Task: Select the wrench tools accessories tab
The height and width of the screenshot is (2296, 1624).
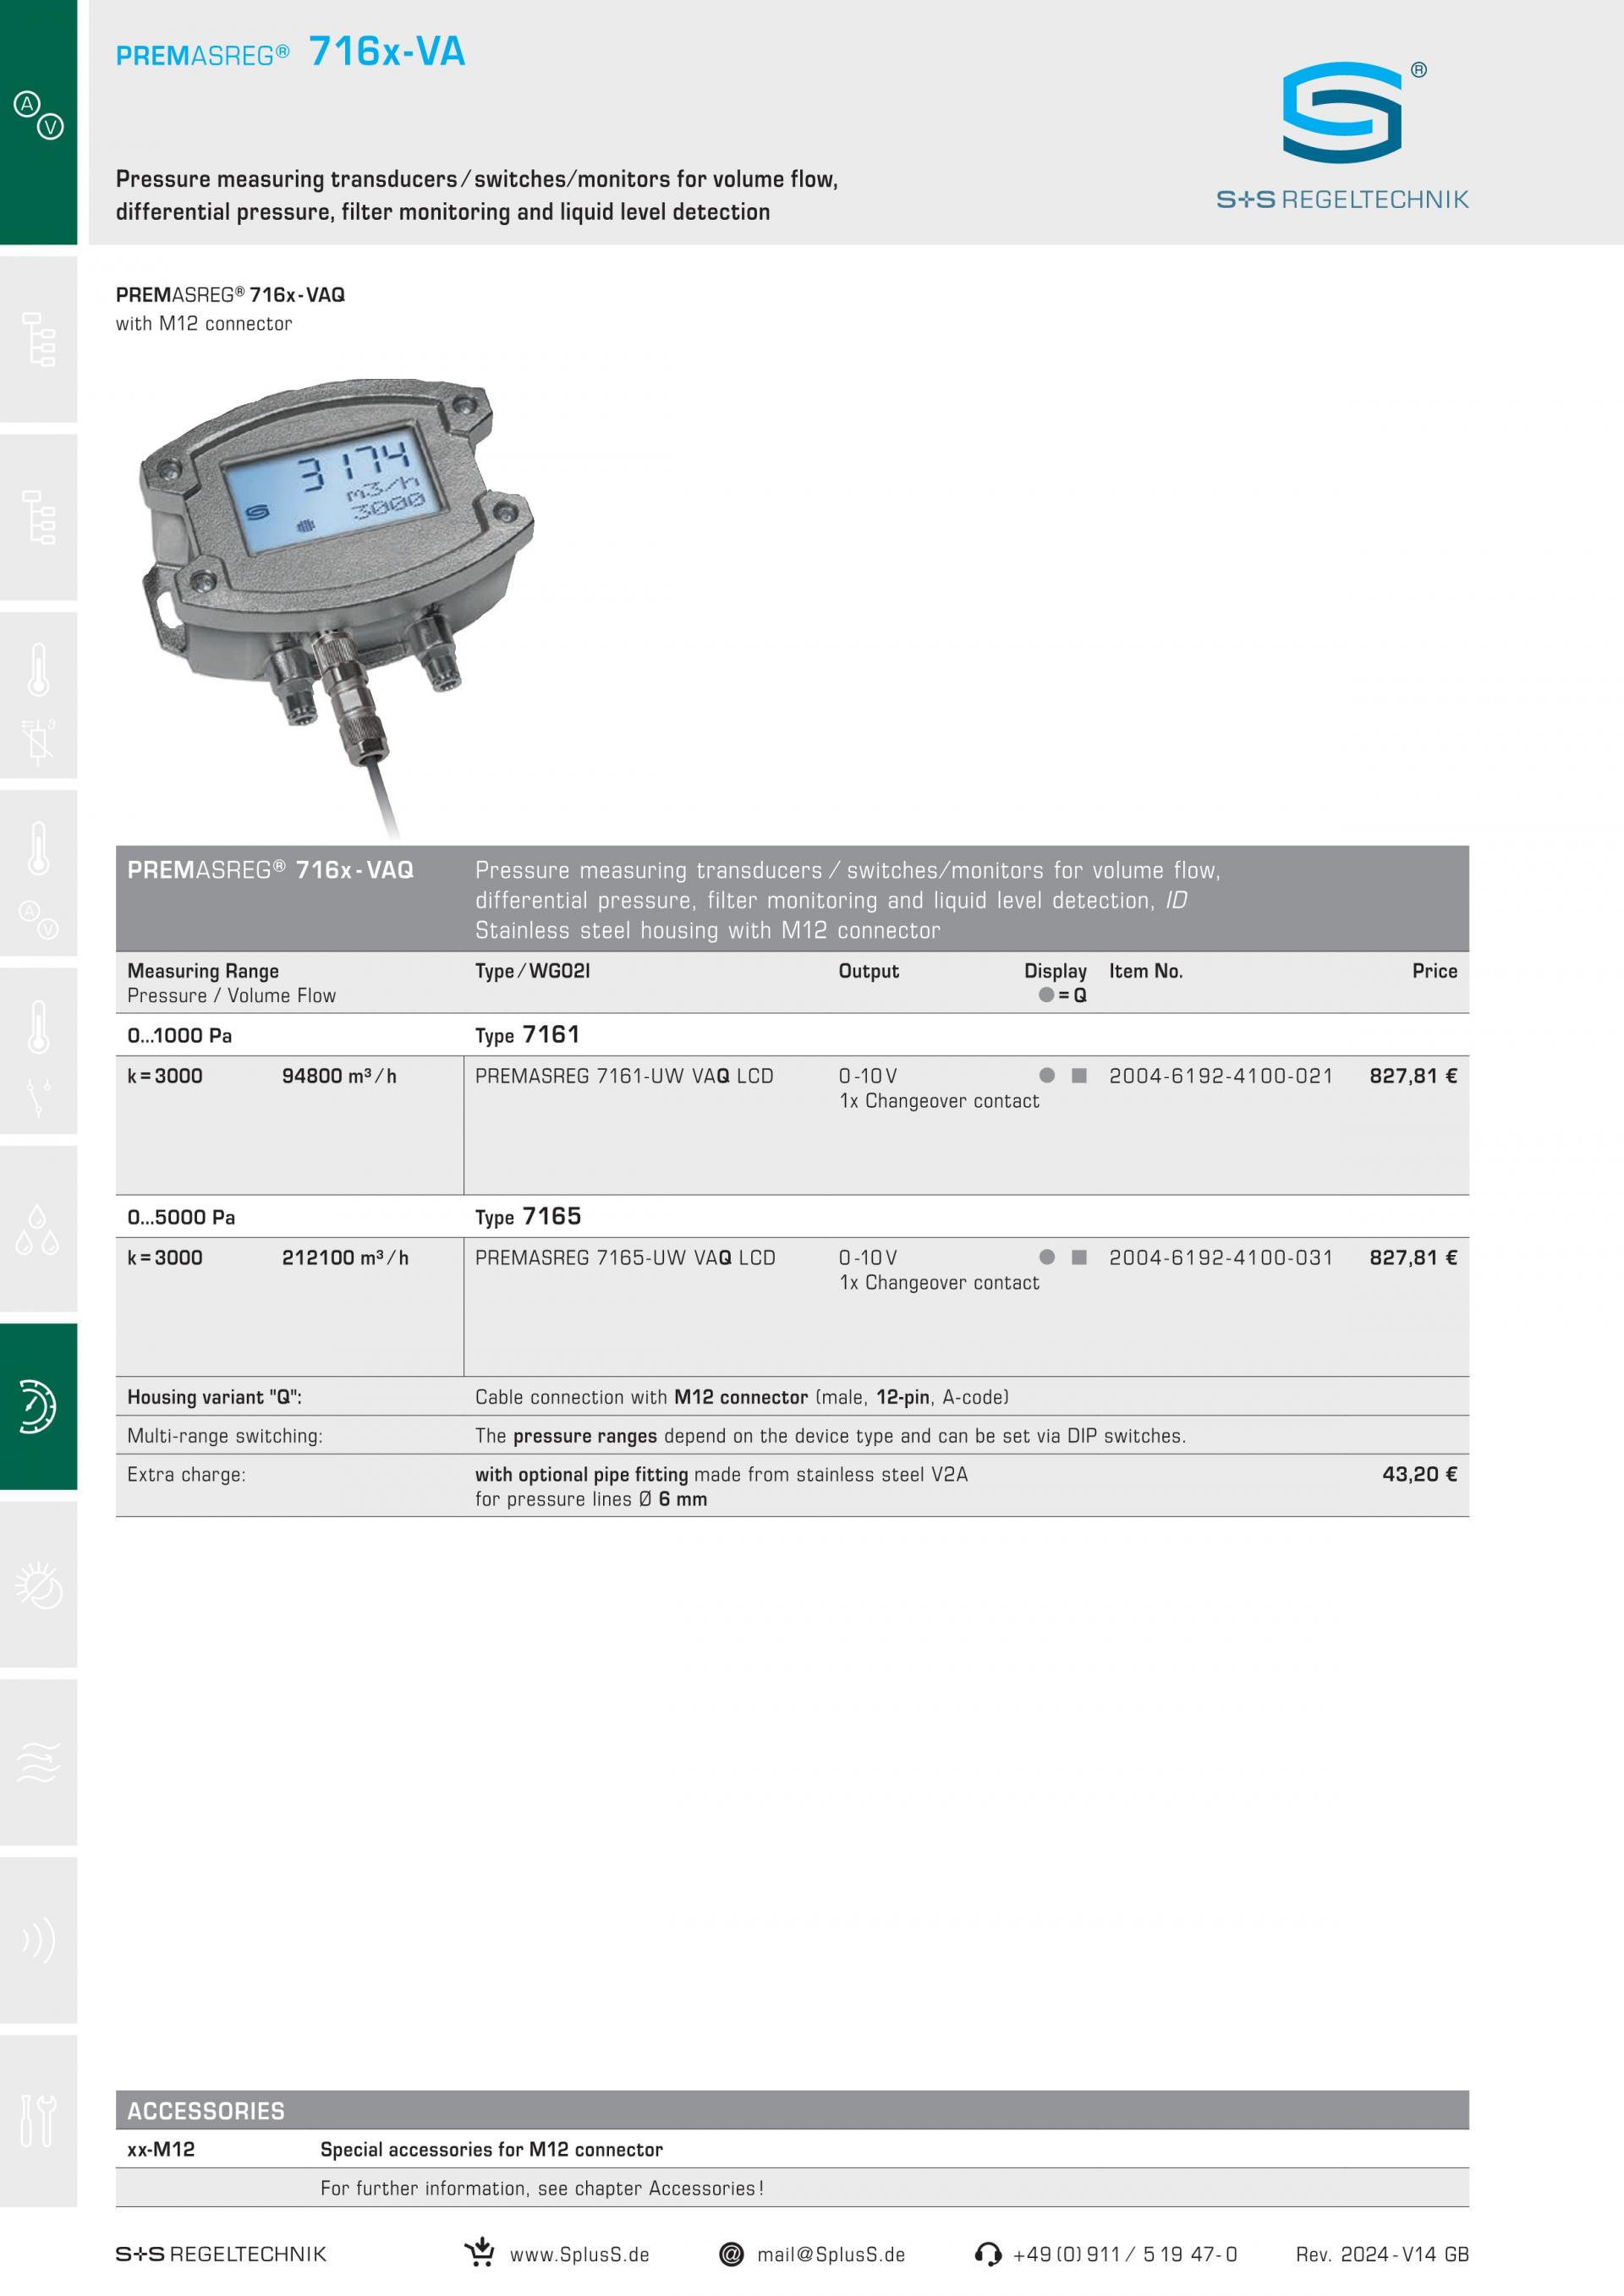Action: 38,2119
